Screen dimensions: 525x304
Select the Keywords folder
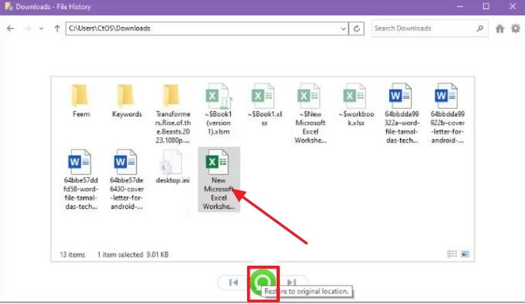pyautogui.click(x=127, y=101)
